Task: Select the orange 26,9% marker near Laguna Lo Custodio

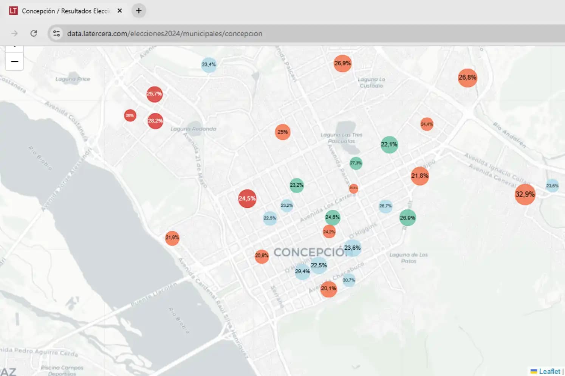Action: point(342,63)
